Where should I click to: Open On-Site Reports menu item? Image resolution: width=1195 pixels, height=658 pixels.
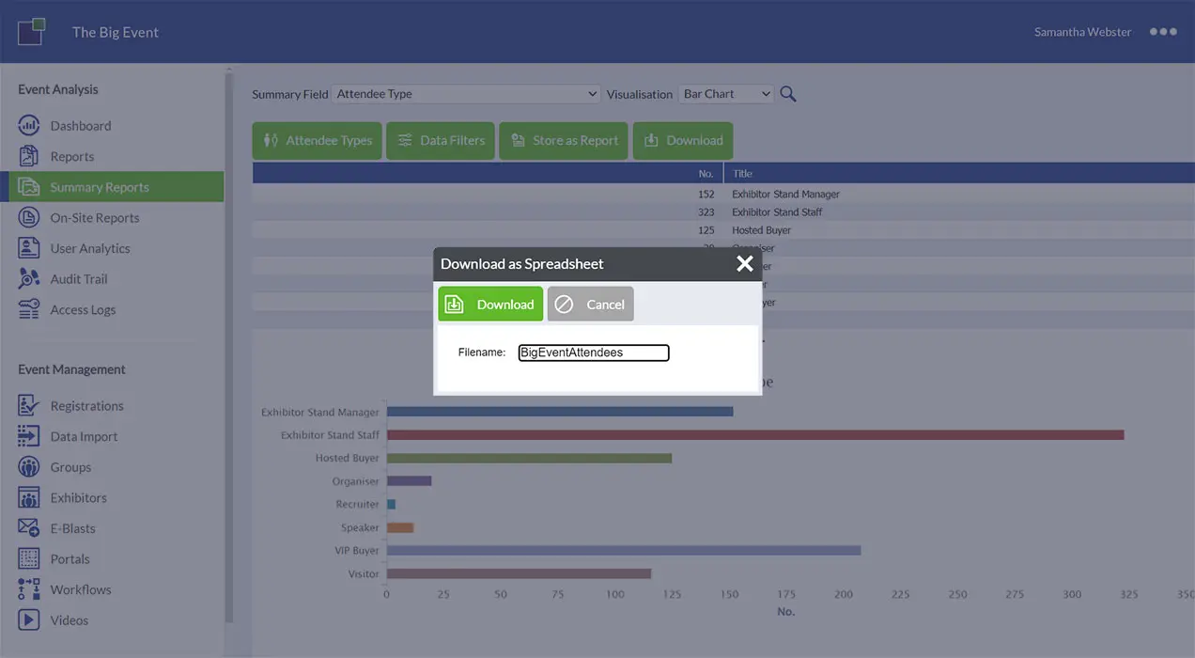[x=94, y=218]
